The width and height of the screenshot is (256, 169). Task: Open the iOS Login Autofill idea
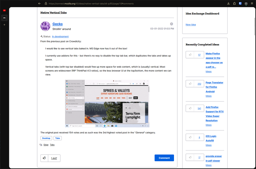coord(211,138)
